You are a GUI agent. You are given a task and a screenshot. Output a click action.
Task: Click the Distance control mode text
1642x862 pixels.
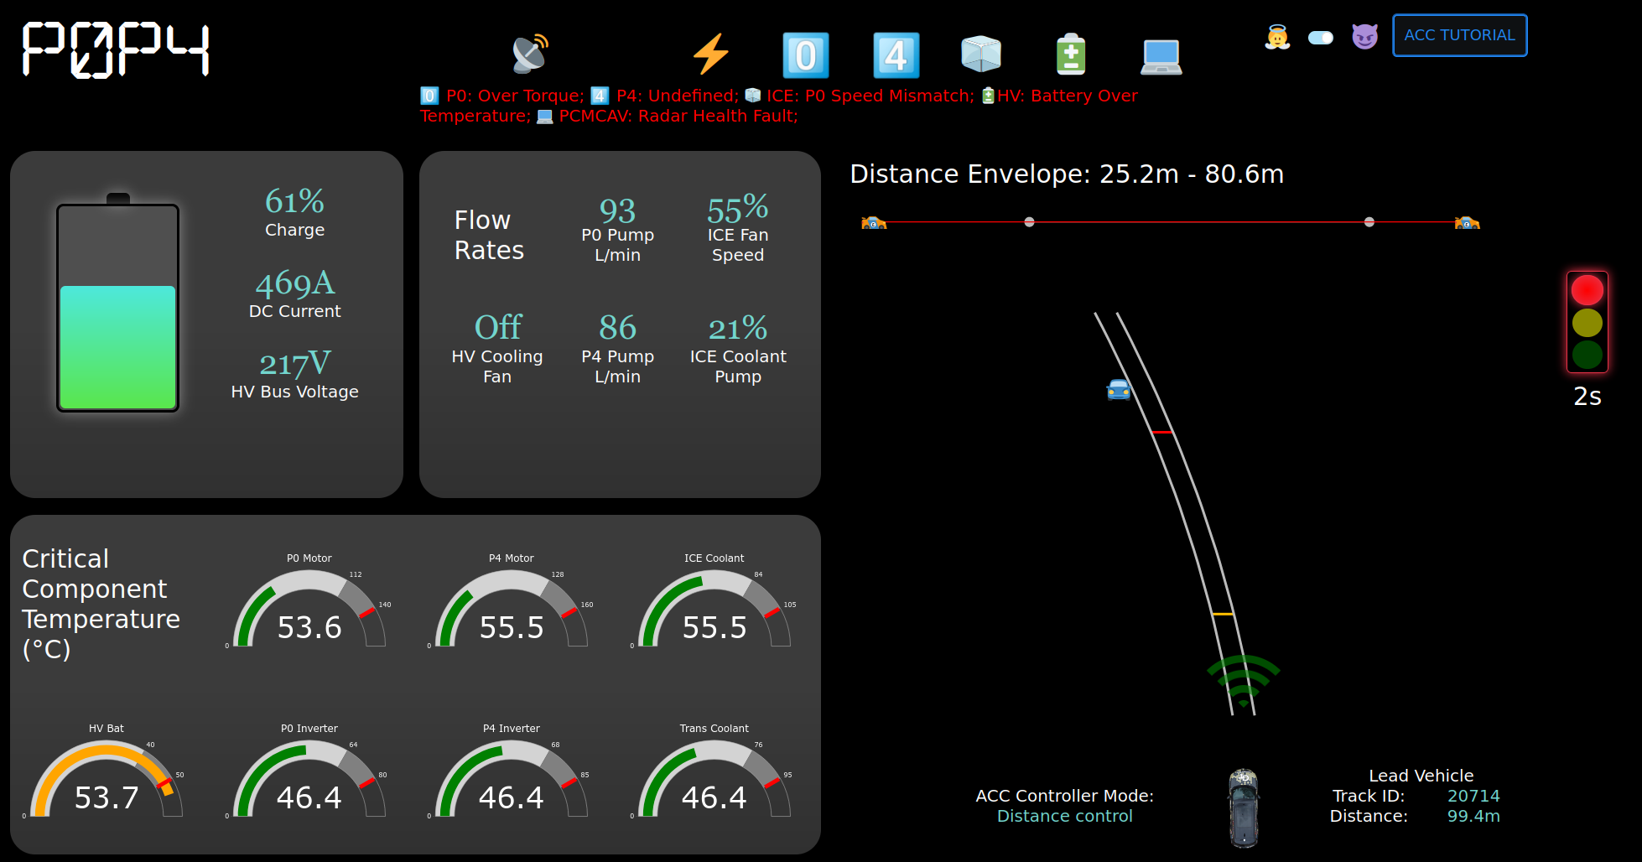pos(1064,815)
